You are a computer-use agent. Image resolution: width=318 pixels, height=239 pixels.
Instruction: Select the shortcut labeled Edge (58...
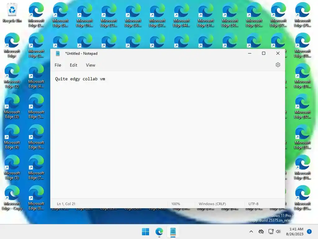pyautogui.click(x=230, y=15)
